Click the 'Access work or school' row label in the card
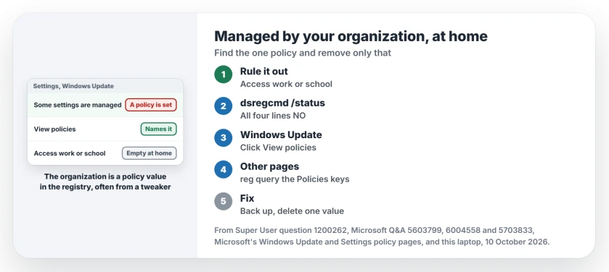 coord(70,153)
